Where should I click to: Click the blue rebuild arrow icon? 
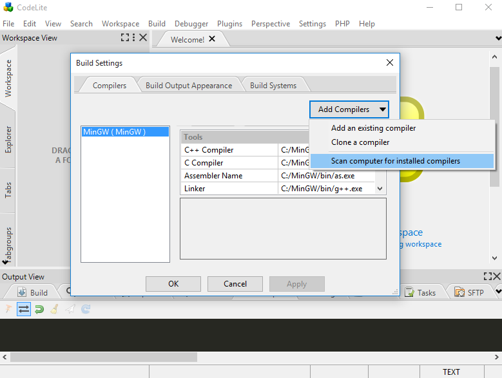pos(86,309)
